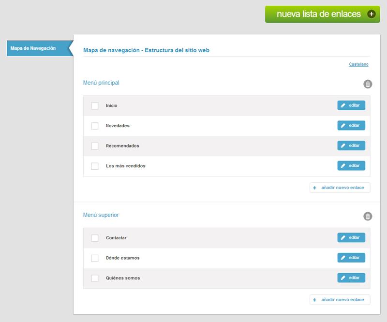The width and height of the screenshot is (387, 322).
Task: Switch language via Castellano link
Action: coord(358,64)
